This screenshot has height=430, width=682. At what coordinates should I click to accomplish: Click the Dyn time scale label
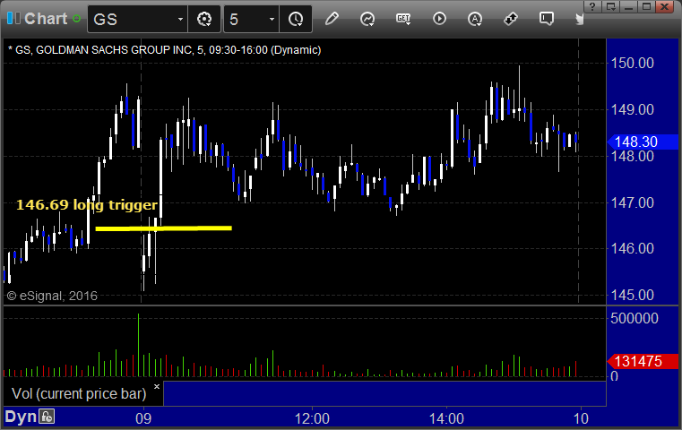[x=21, y=417]
